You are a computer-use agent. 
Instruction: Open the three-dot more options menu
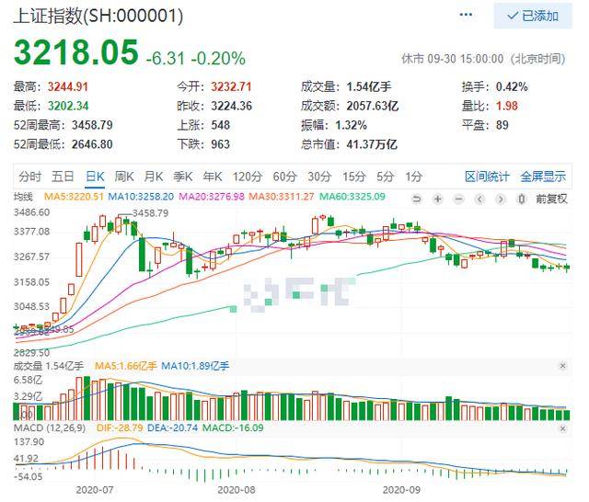(466, 15)
